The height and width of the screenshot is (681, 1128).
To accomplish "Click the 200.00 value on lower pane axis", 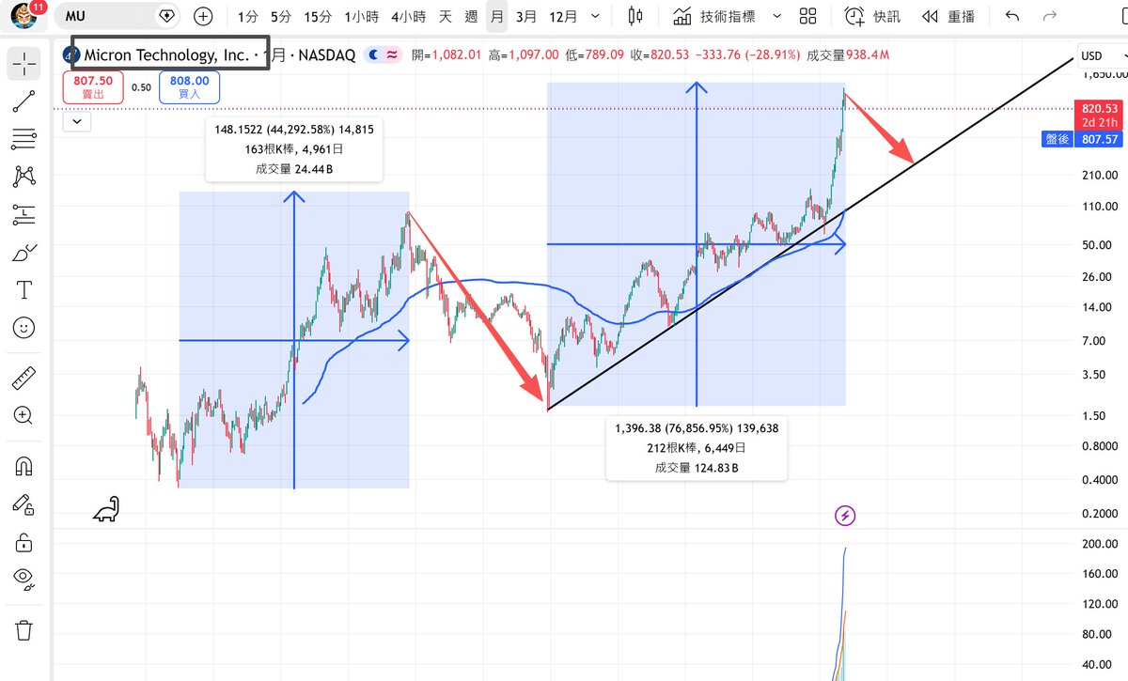I will pyautogui.click(x=1099, y=544).
